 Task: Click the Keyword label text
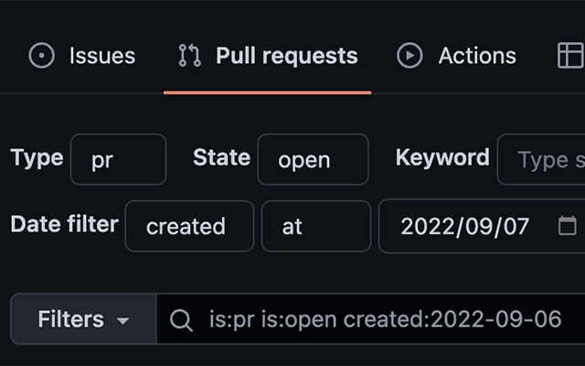tap(442, 157)
